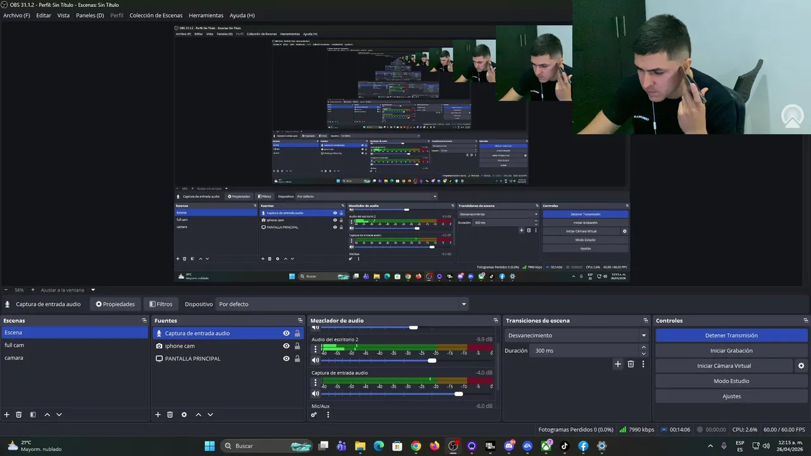Toggle visibility of Captura de entrada audio source
Image resolution: width=811 pixels, height=456 pixels.
[286, 333]
